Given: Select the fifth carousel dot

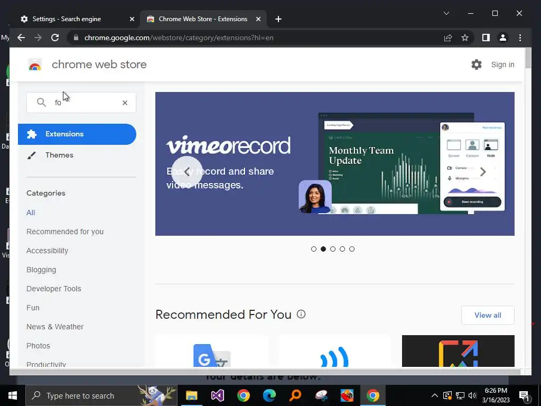Looking at the screenshot, I should point(351,249).
